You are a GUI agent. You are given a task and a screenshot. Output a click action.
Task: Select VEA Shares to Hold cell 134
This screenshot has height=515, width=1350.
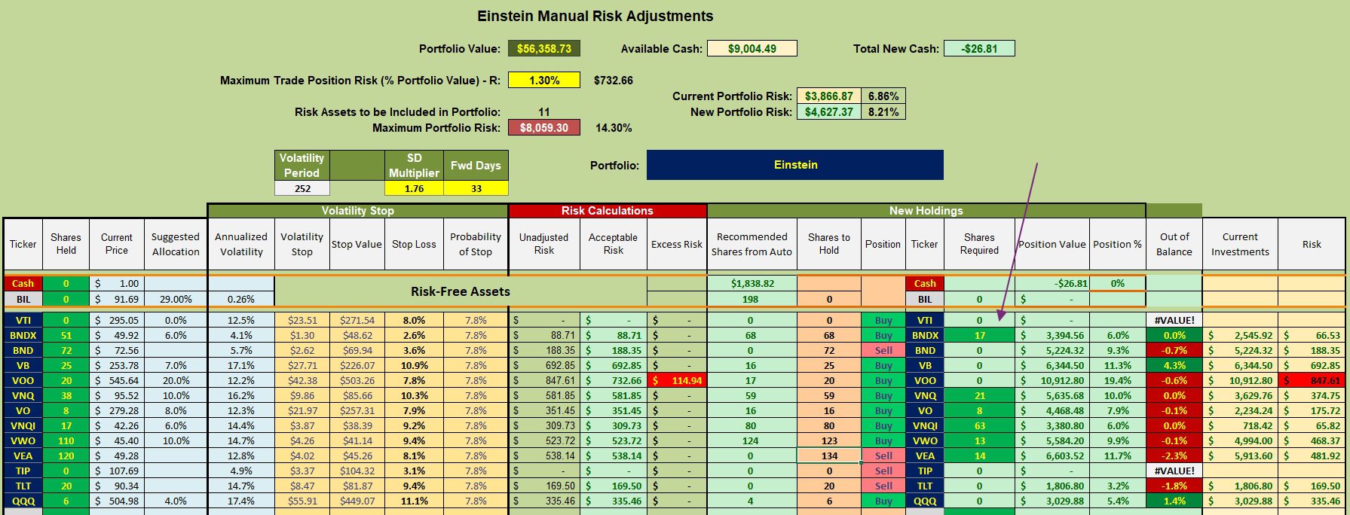(829, 456)
